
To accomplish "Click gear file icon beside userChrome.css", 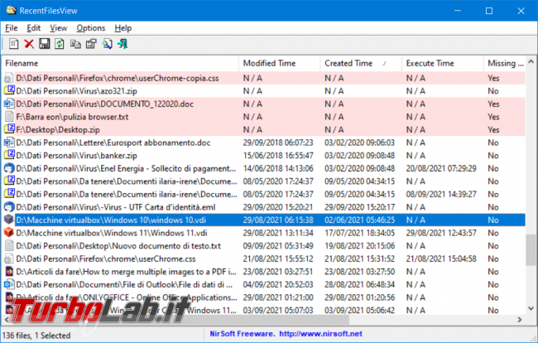I will (8, 258).
